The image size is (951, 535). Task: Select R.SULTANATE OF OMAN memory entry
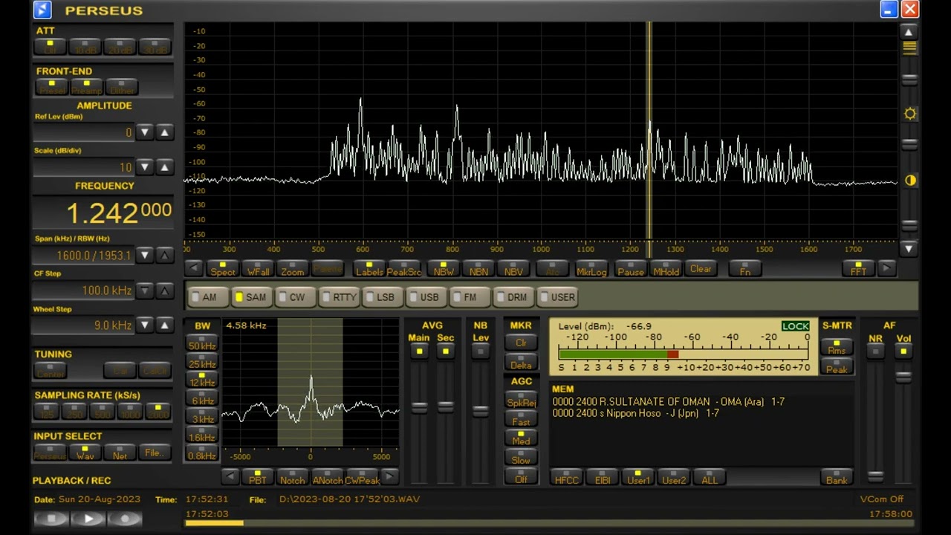click(668, 401)
